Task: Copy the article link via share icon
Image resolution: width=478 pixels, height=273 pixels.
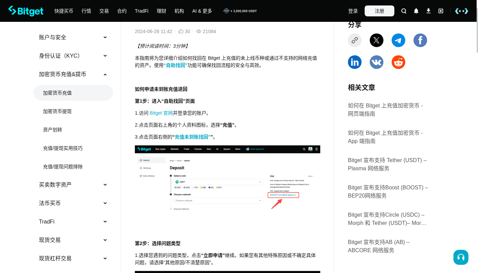Action: point(355,40)
